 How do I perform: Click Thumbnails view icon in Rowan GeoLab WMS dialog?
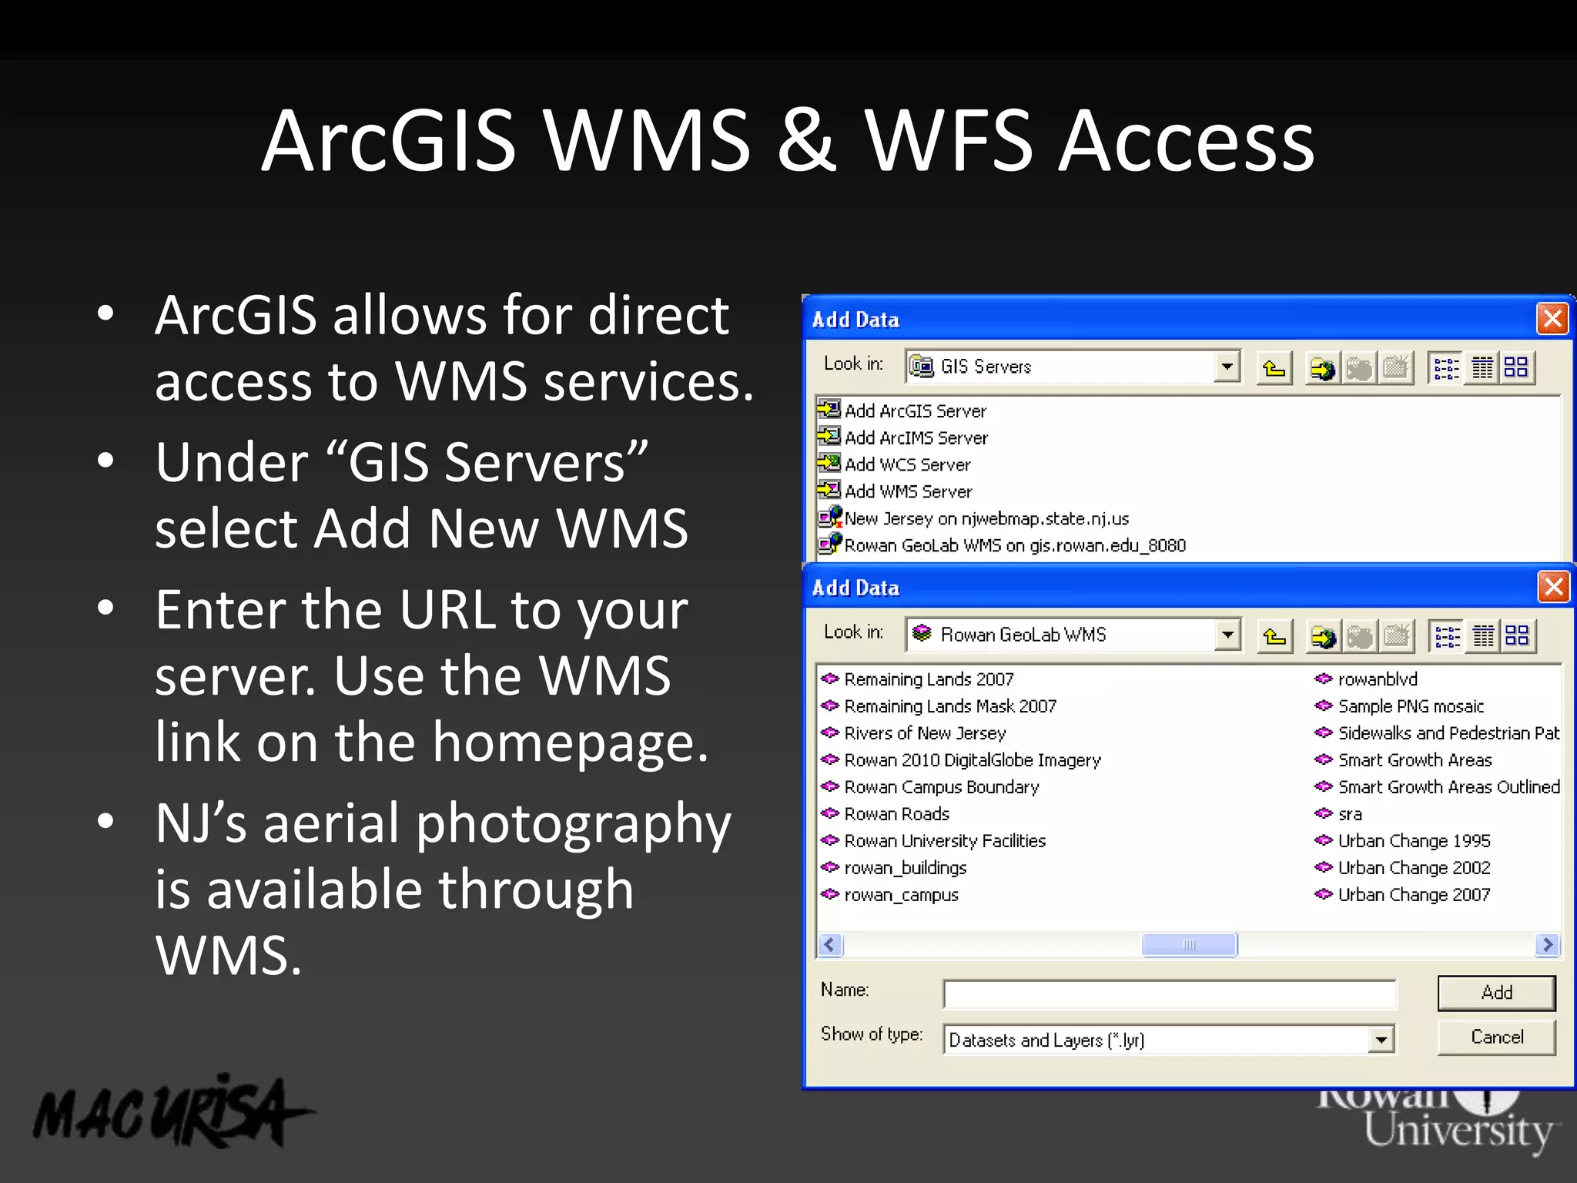(1518, 636)
